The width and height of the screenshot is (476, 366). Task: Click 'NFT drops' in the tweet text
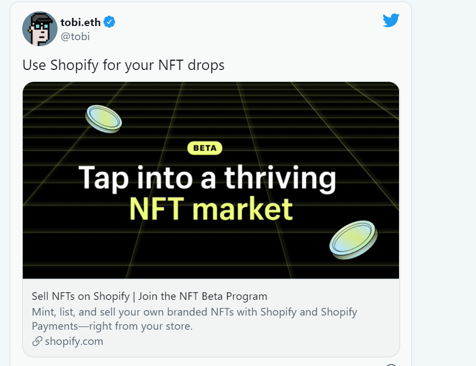(x=191, y=65)
